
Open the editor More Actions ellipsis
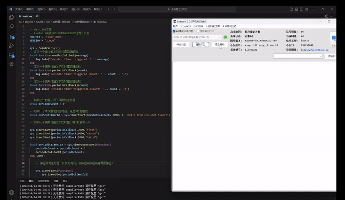[x=332, y=16]
